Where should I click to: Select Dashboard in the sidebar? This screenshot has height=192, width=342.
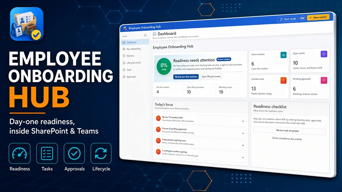(135, 42)
